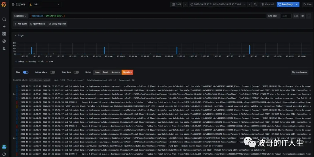Click the tallest histogram bar near 15:32:38
314x157 pixels.
pos(249,50)
